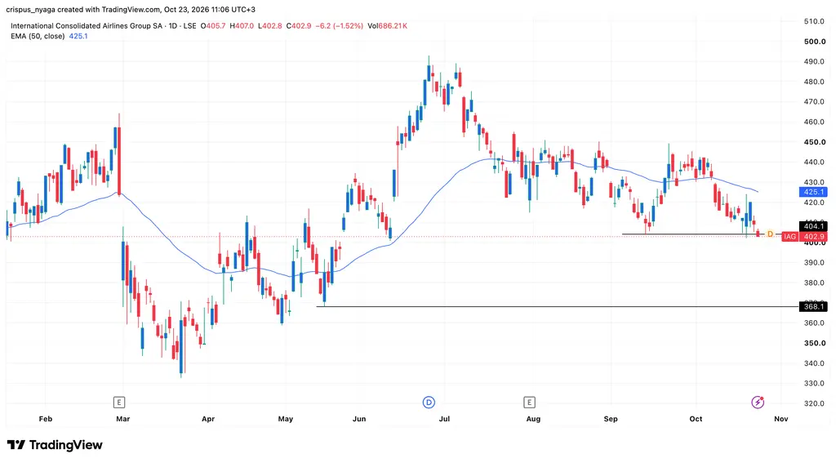This screenshot has height=463, width=836.
Task: Click the orange 'D' marker near price
Action: pos(770,234)
